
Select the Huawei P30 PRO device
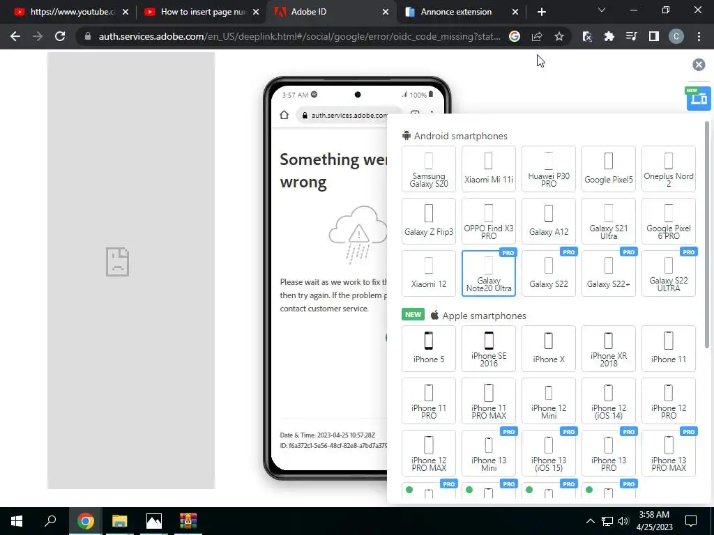(x=549, y=169)
